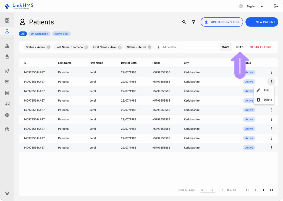Open the search icon near Upload CSV button

tap(184, 22)
